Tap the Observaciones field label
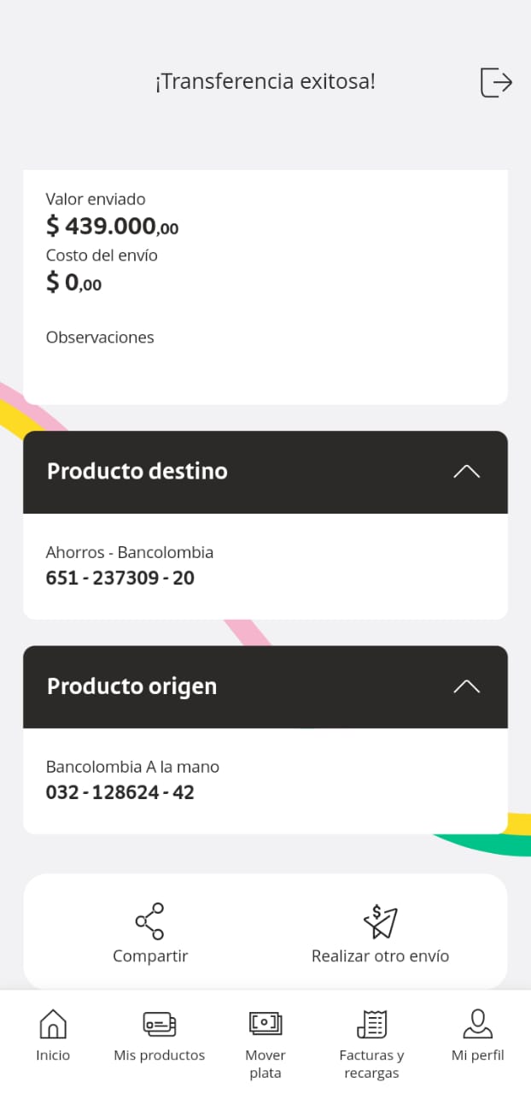Viewport: 531px width, 1094px height. [100, 338]
